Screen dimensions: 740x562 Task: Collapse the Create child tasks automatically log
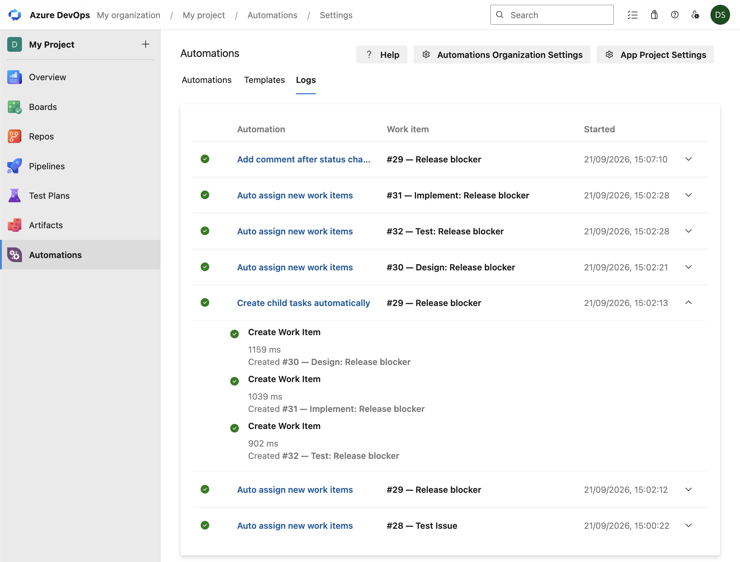(x=688, y=303)
